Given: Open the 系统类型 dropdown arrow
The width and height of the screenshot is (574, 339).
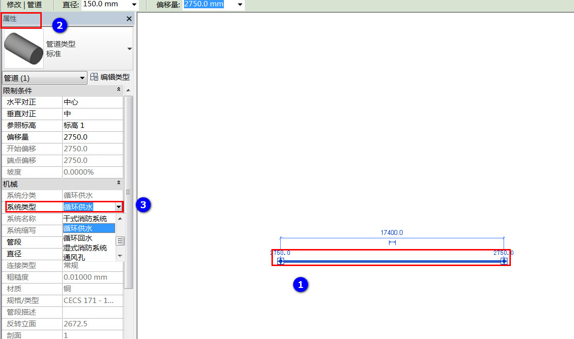Looking at the screenshot, I should [118, 207].
